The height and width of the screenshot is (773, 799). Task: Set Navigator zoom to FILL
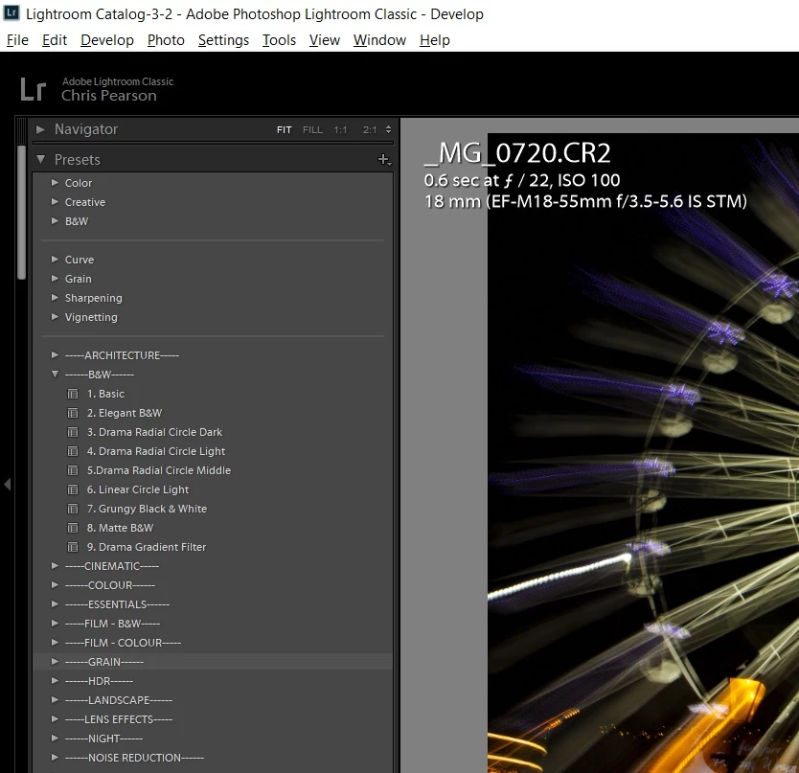(x=312, y=130)
